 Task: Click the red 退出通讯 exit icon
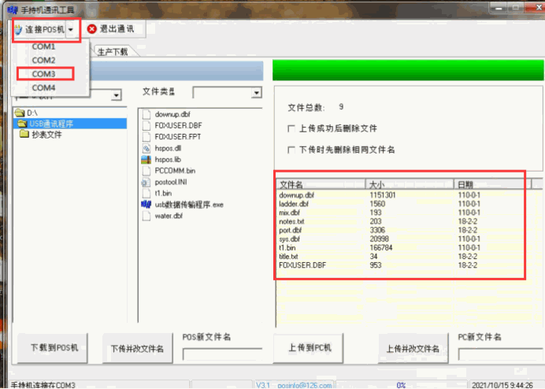pyautogui.click(x=92, y=29)
